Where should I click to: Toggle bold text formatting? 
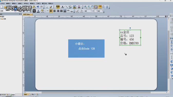click(x=24, y=11)
